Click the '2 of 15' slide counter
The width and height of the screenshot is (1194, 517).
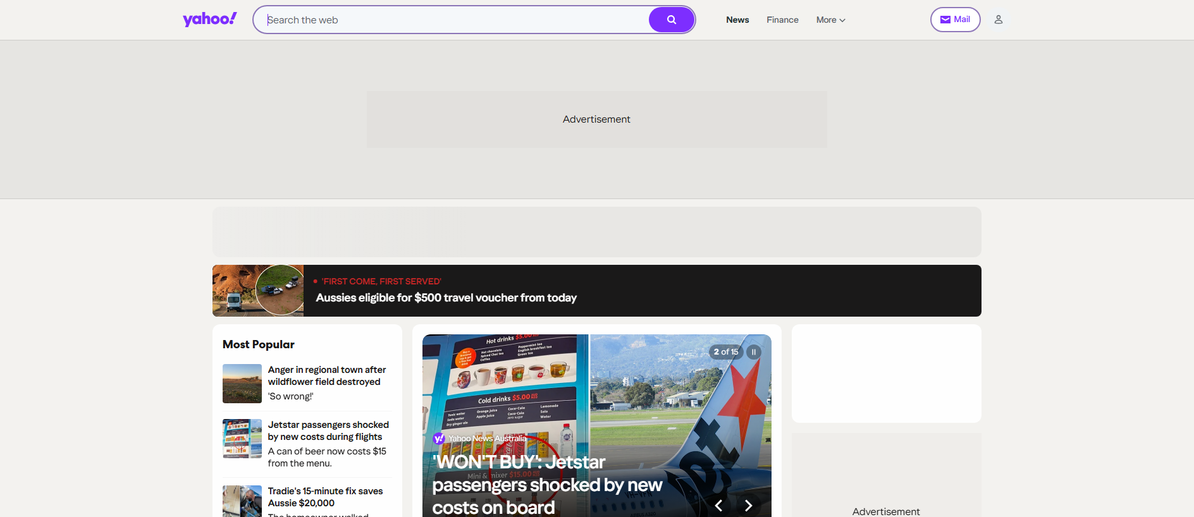point(726,352)
